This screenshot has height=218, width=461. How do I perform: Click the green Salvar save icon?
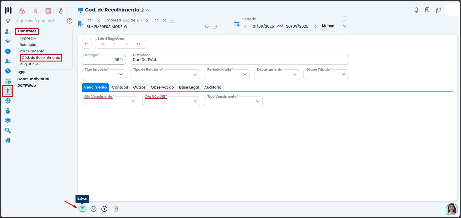pyautogui.click(x=82, y=209)
